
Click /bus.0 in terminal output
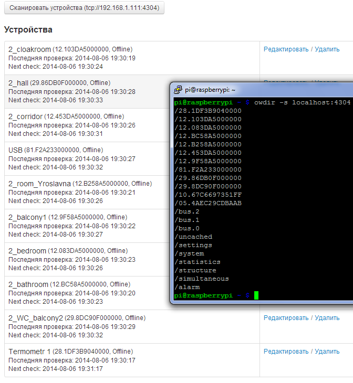coord(187,228)
